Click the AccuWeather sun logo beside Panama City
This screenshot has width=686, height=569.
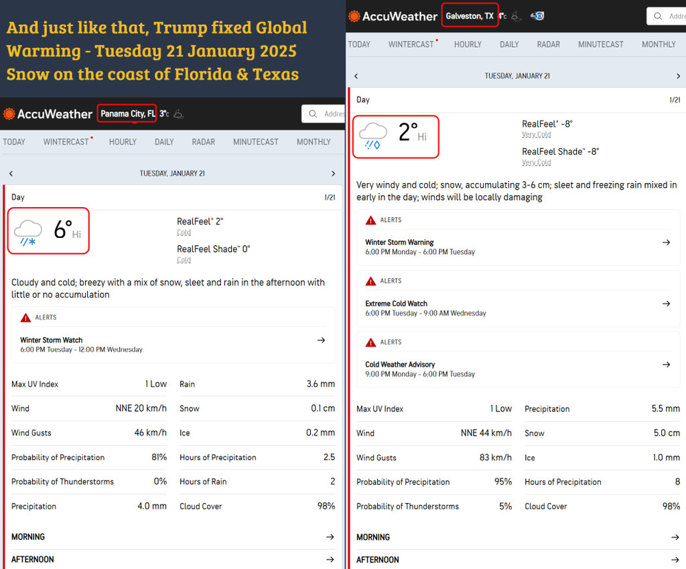[x=9, y=114]
